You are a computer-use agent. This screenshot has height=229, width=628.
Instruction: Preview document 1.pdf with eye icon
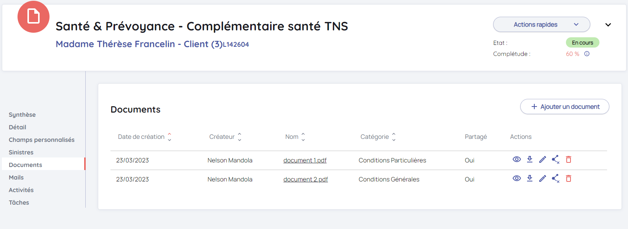[x=516, y=159]
